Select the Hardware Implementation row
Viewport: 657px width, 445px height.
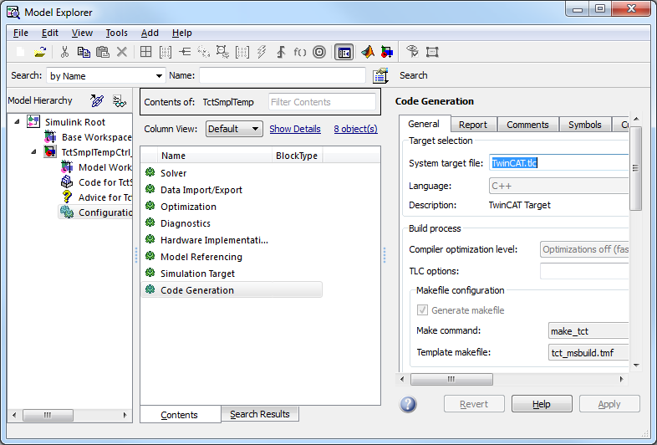click(232, 240)
